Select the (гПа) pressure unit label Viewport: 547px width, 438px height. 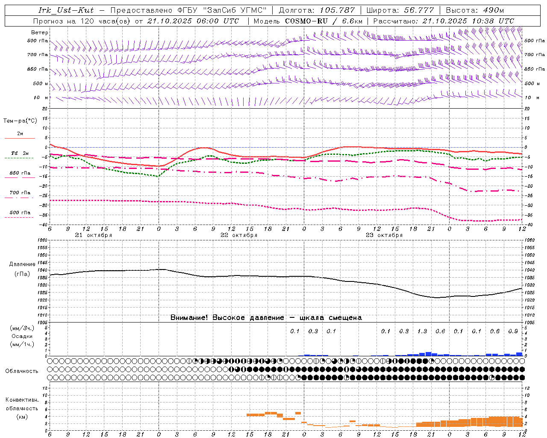[22, 274]
